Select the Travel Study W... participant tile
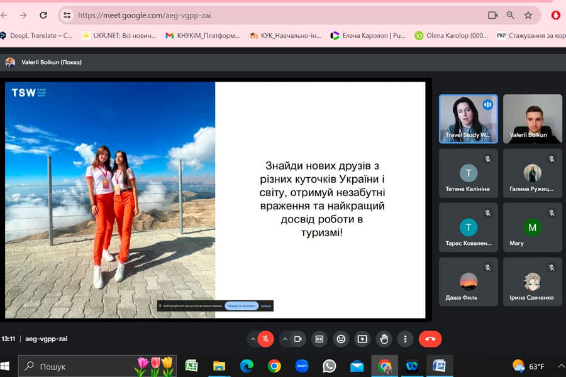 coord(468,118)
